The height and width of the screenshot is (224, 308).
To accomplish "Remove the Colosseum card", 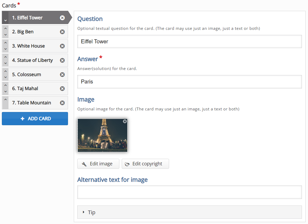I will pyautogui.click(x=62, y=74).
